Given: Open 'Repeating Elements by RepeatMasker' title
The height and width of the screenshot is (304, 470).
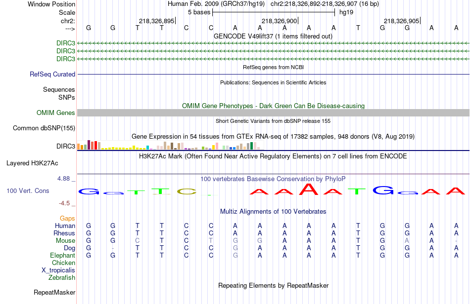Looking at the screenshot, I should [273, 285].
